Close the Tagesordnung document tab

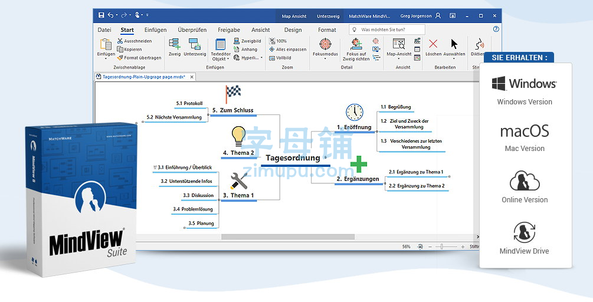point(192,77)
